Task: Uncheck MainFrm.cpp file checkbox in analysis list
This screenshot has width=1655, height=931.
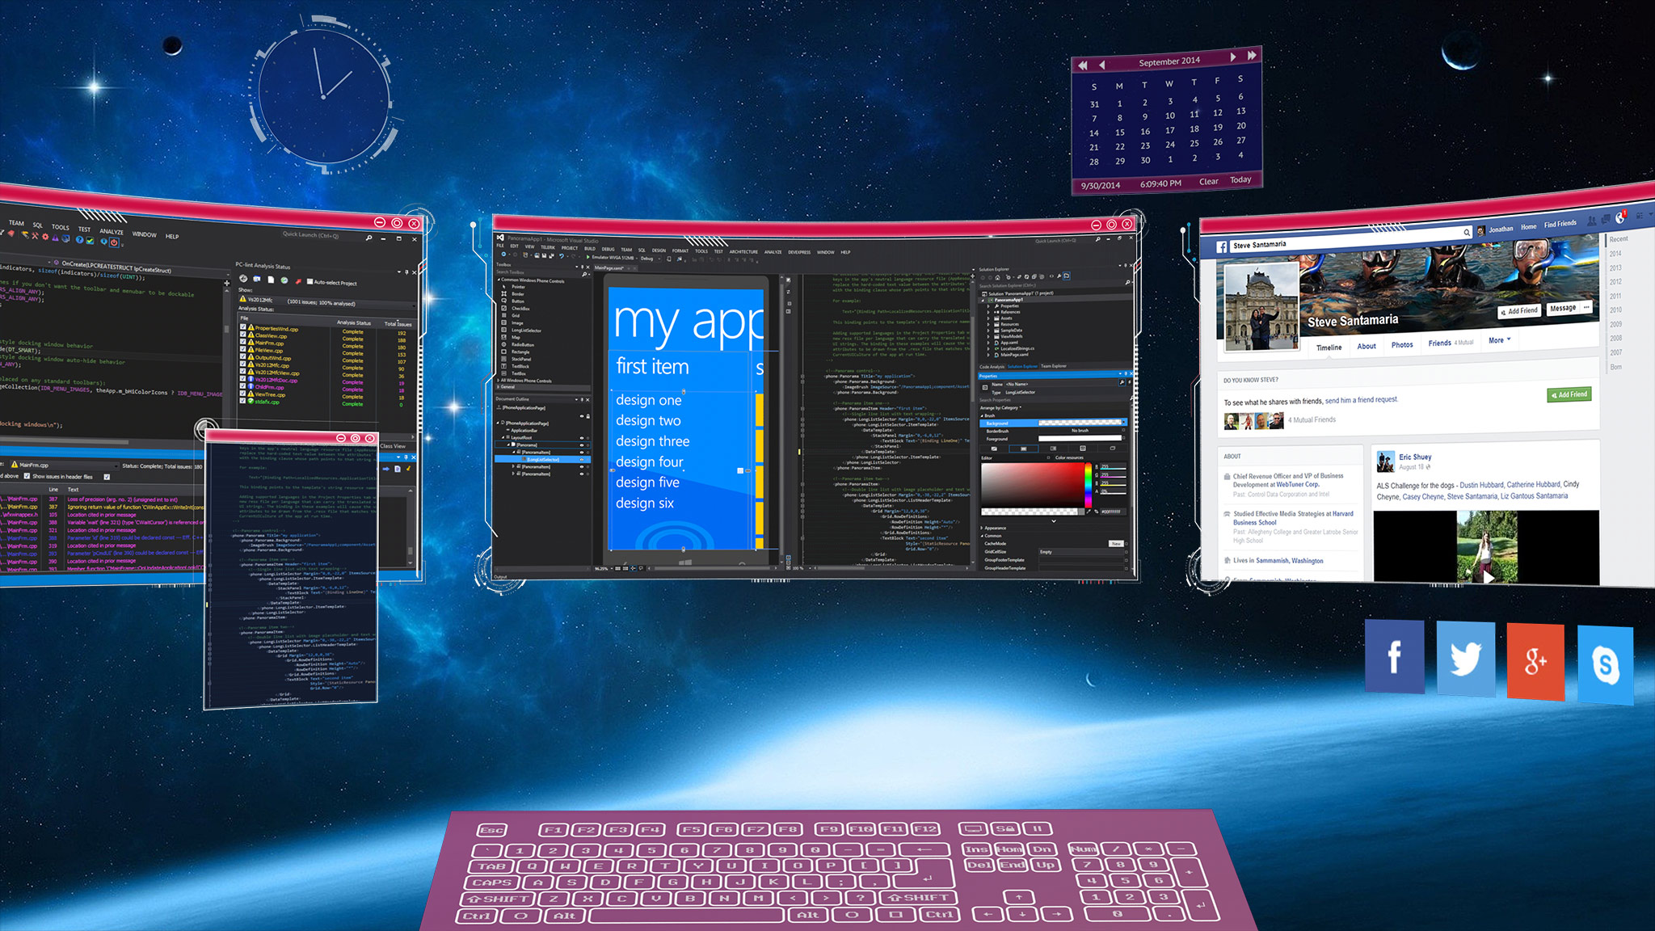Action: [x=242, y=342]
